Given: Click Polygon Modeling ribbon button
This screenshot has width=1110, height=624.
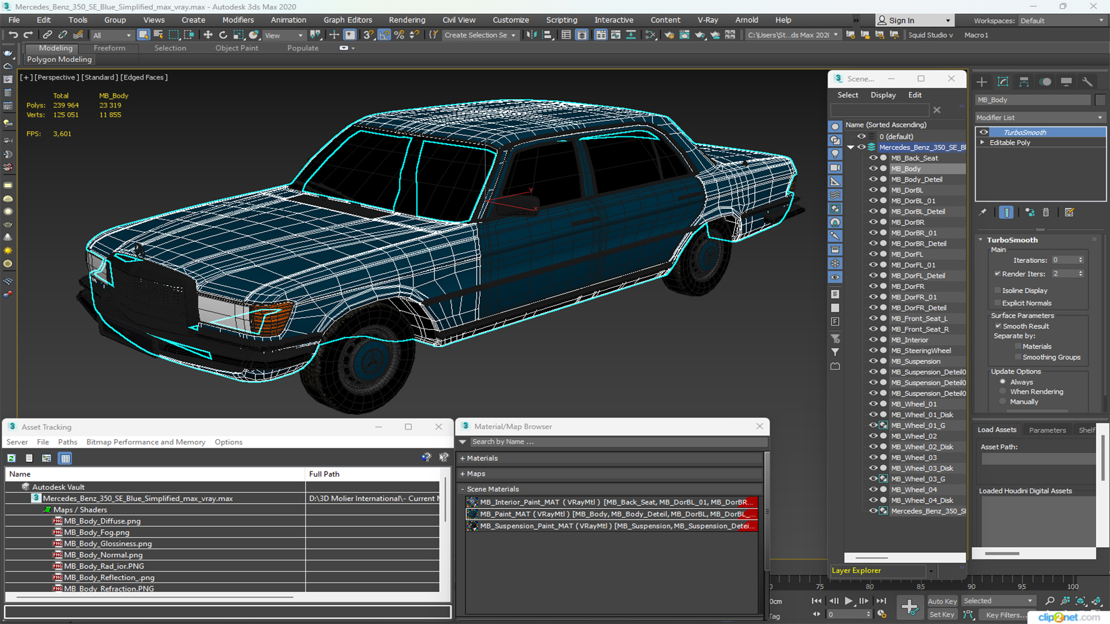Looking at the screenshot, I should click(60, 60).
